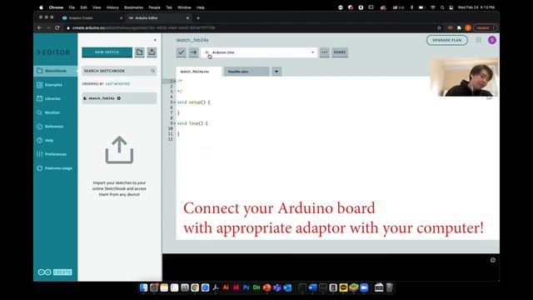Open the Bookmarks menu in the menu bar
Viewport: 533px width, 300px height.
pos(133,7)
